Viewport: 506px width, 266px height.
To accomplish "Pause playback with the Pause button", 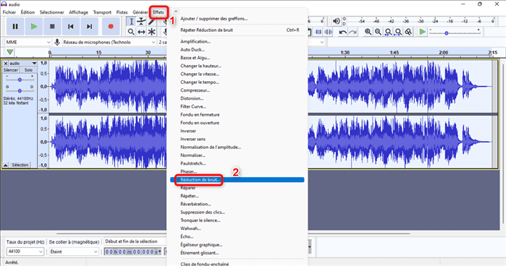I will pyautogui.click(x=15, y=27).
